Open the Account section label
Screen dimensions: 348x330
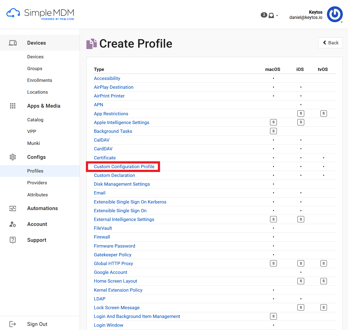point(37,224)
